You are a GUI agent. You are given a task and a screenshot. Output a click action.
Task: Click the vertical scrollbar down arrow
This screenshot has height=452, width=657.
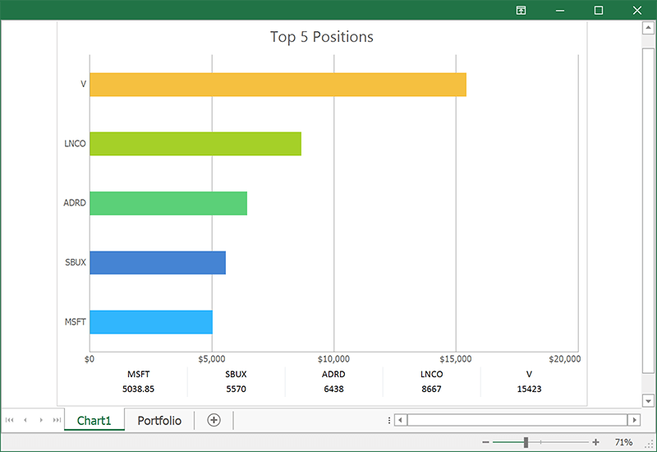point(648,400)
